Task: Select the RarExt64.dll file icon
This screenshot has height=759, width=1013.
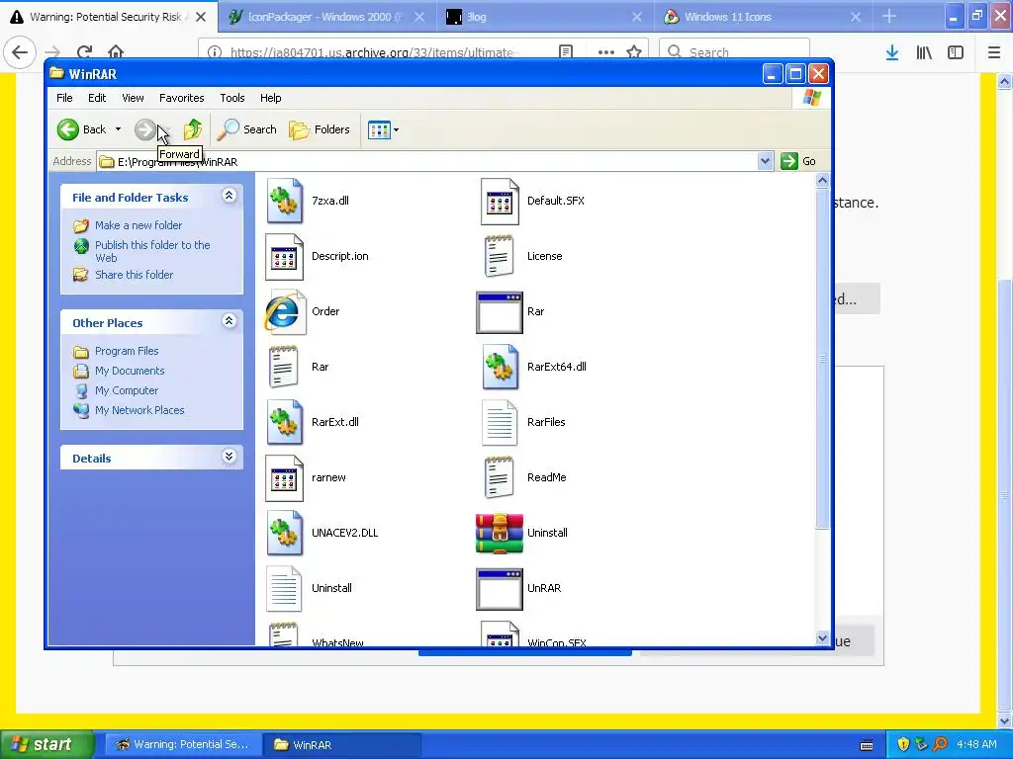Action: (500, 368)
